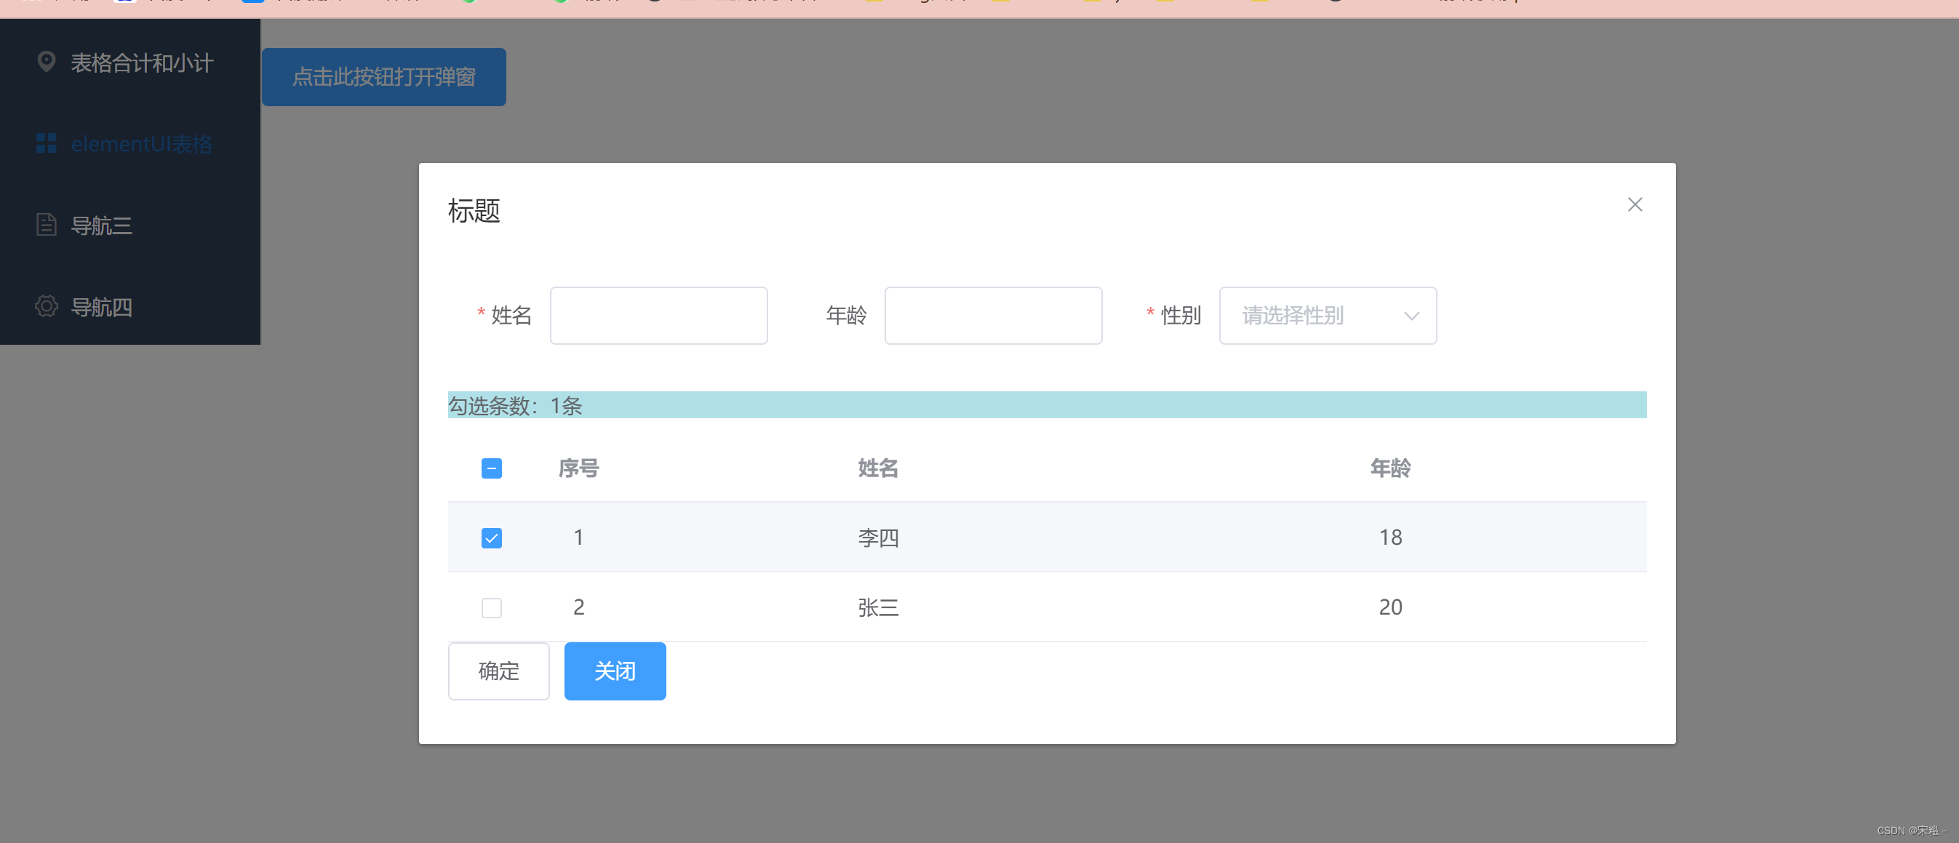Open 表格合计和小计 menu item
Screen dimensions: 1959x843
(x=142, y=63)
